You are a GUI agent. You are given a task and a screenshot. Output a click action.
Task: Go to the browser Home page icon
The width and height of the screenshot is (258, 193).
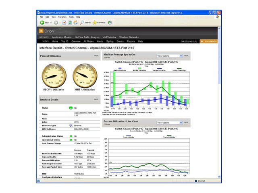(75, 23)
